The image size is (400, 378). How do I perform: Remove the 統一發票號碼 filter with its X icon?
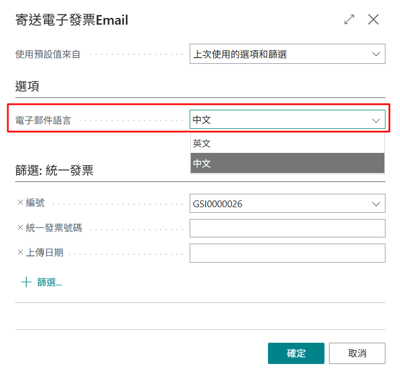20,227
